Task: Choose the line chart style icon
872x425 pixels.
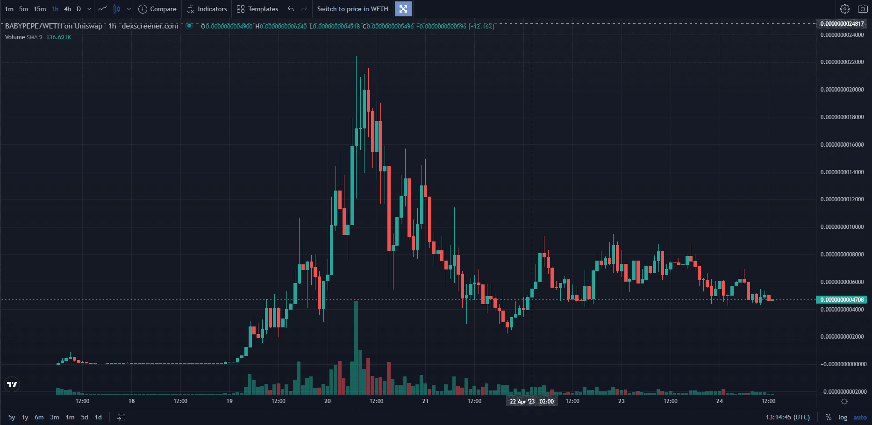Action: pyautogui.click(x=103, y=9)
